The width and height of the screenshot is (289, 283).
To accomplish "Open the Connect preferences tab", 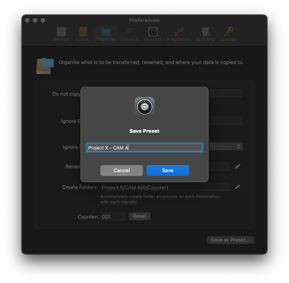I will click(x=152, y=34).
